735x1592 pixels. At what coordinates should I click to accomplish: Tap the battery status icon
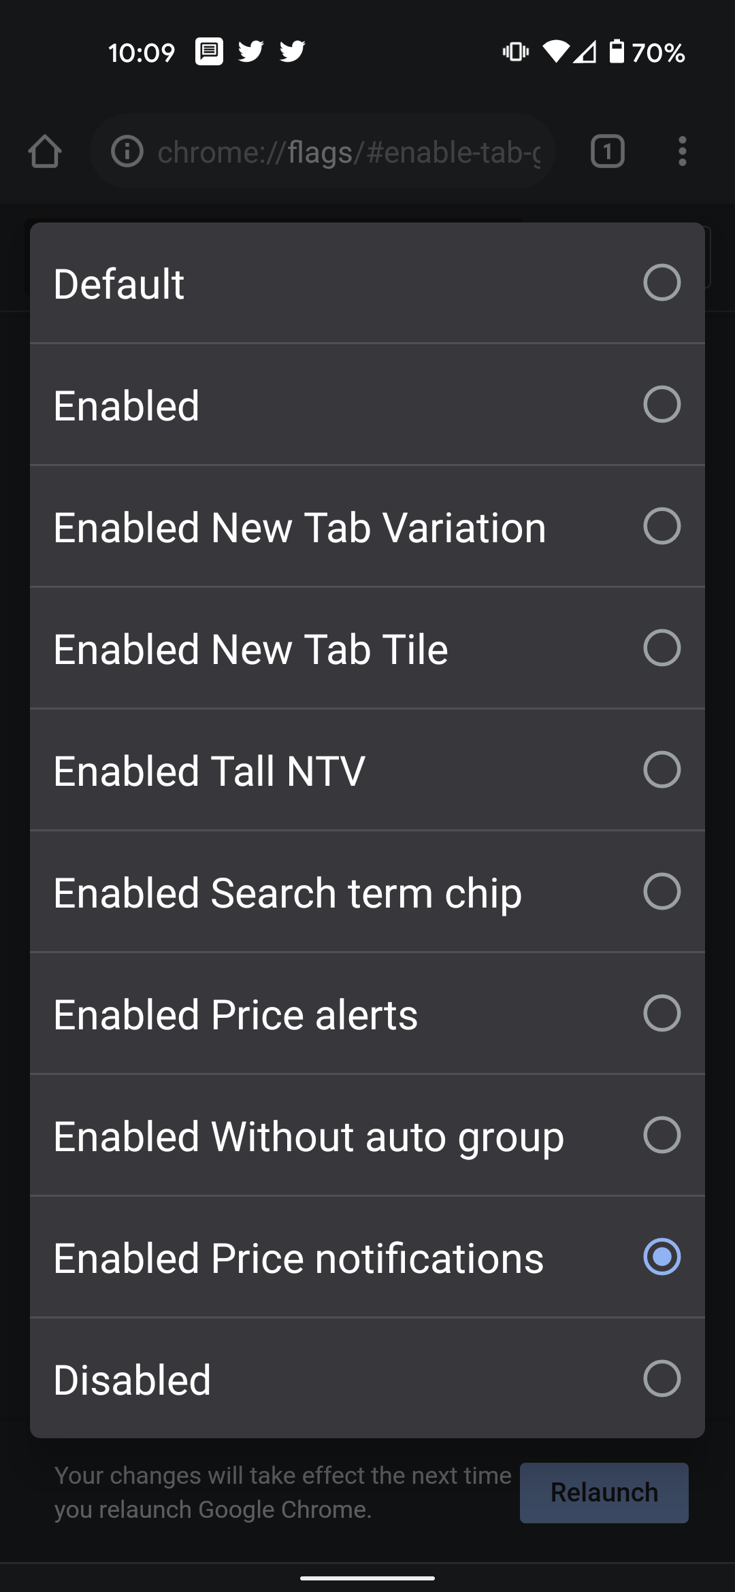616,52
